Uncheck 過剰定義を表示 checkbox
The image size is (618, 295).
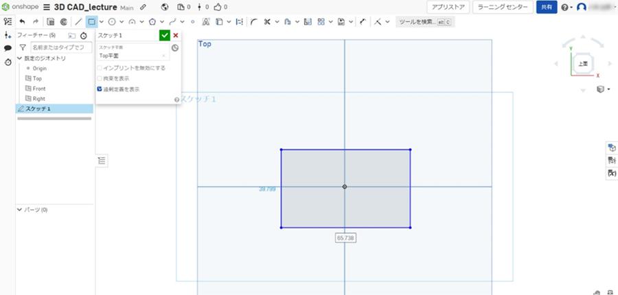click(x=100, y=89)
